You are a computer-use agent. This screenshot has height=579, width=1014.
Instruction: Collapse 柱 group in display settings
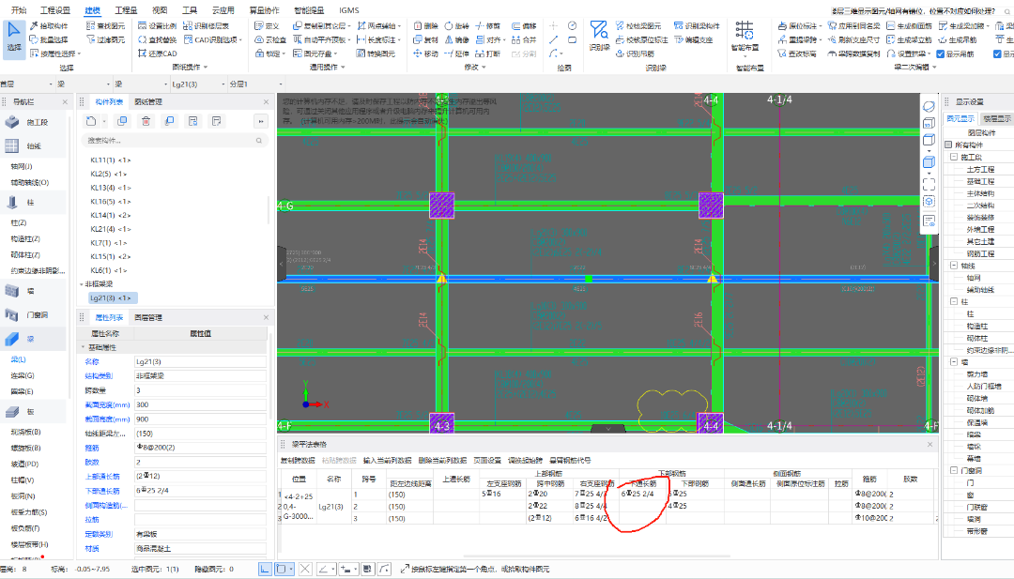click(954, 302)
